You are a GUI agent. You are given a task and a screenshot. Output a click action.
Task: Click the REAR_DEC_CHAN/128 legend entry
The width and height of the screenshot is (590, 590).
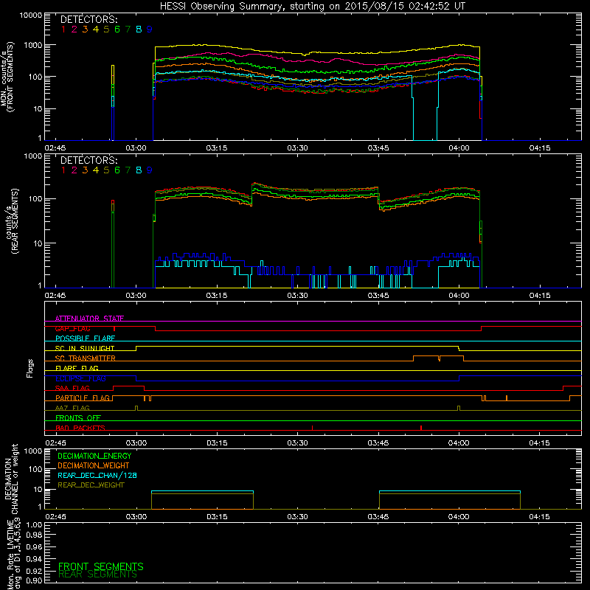click(x=97, y=475)
